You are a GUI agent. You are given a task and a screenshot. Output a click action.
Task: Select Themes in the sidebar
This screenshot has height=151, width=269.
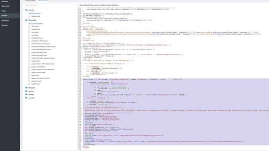click(x=4, y=16)
